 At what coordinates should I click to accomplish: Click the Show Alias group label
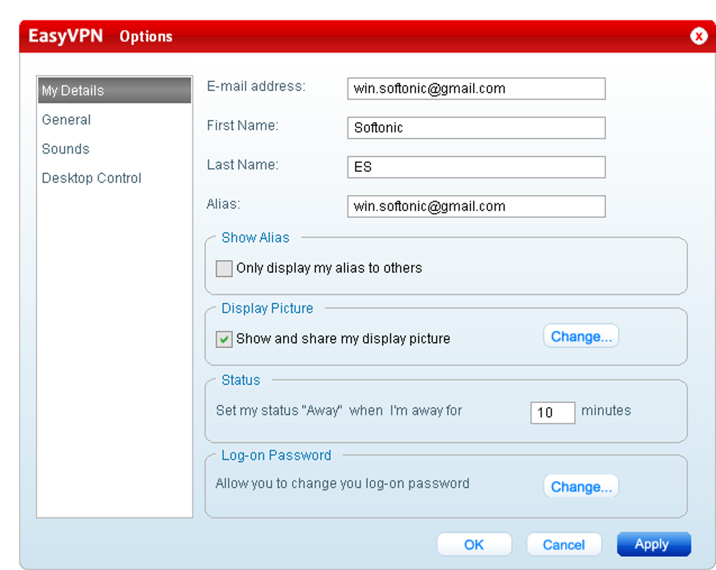click(x=256, y=238)
